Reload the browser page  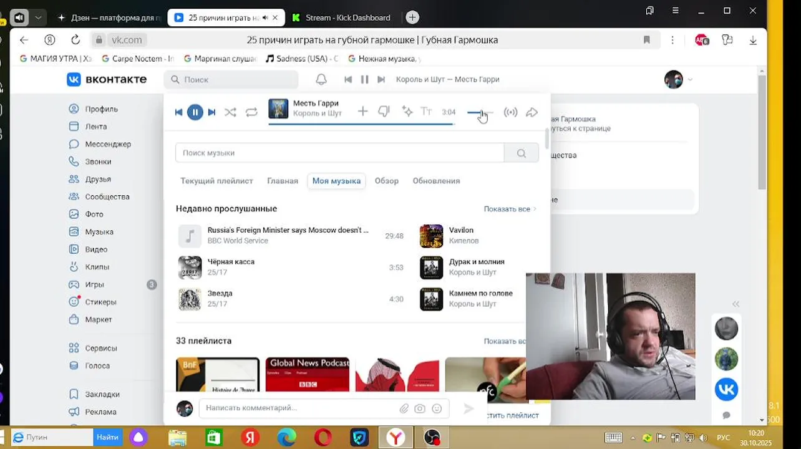click(75, 40)
